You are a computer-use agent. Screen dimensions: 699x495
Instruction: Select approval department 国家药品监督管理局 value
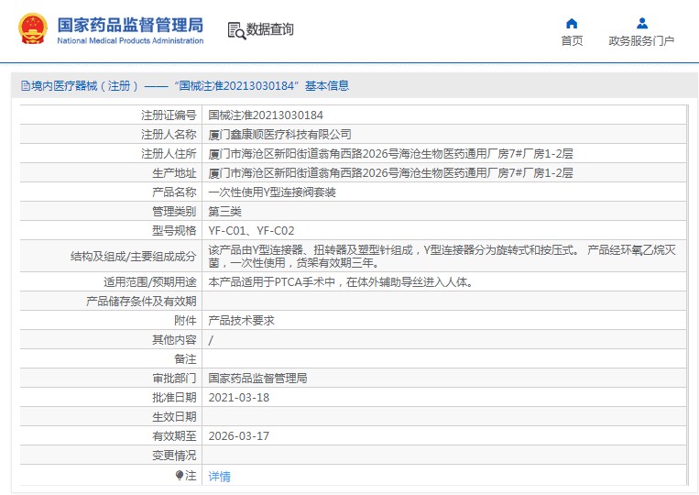tap(257, 379)
